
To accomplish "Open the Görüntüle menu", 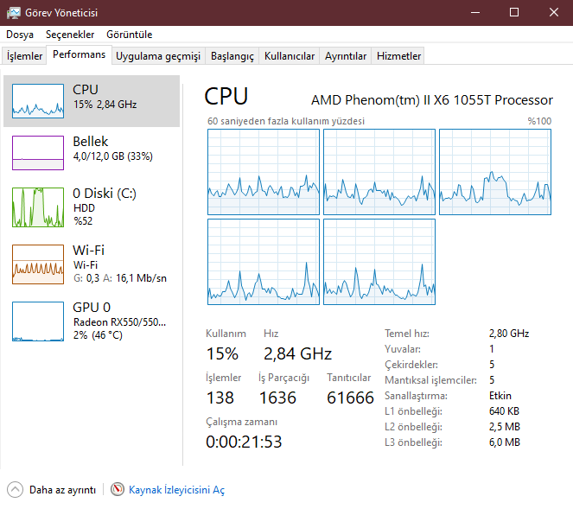I will (x=130, y=35).
